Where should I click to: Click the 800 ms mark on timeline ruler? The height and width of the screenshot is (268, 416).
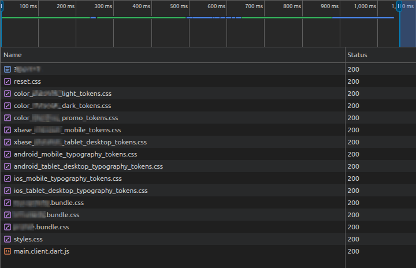click(x=292, y=6)
